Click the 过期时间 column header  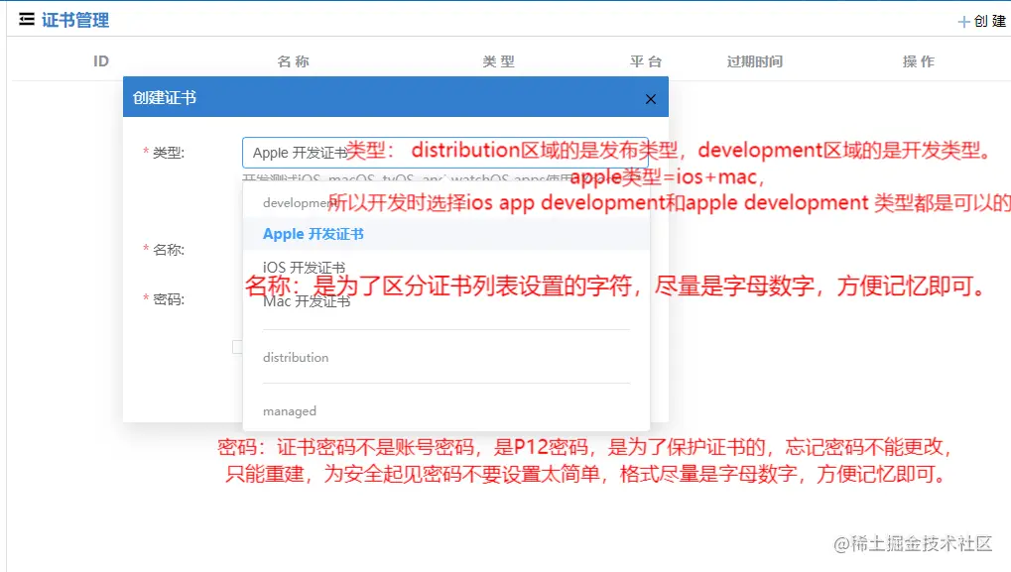[755, 61]
